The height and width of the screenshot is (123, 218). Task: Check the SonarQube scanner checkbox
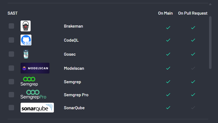pos(11,108)
